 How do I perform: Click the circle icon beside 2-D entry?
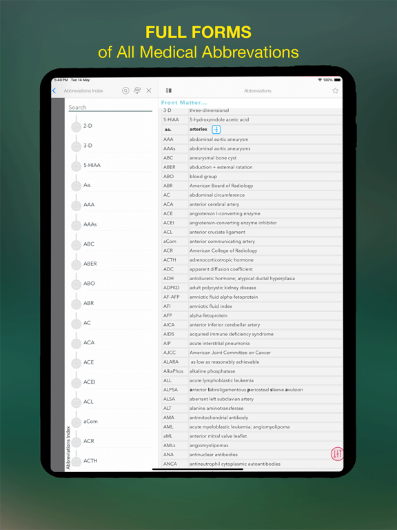77,127
